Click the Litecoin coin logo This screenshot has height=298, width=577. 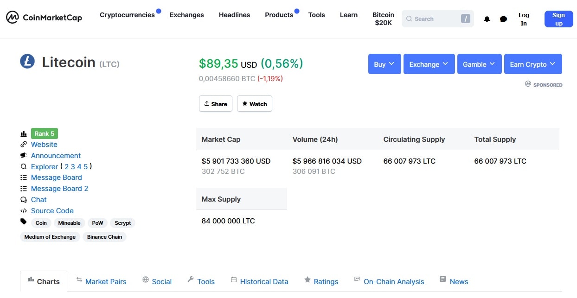click(27, 61)
